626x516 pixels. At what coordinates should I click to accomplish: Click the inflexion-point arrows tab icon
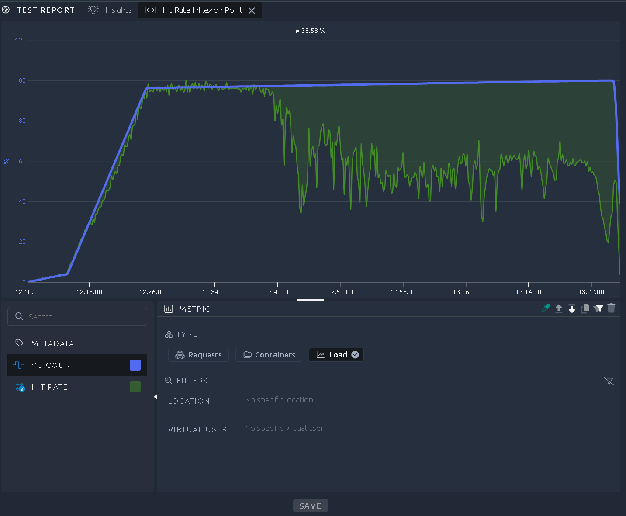(x=150, y=10)
